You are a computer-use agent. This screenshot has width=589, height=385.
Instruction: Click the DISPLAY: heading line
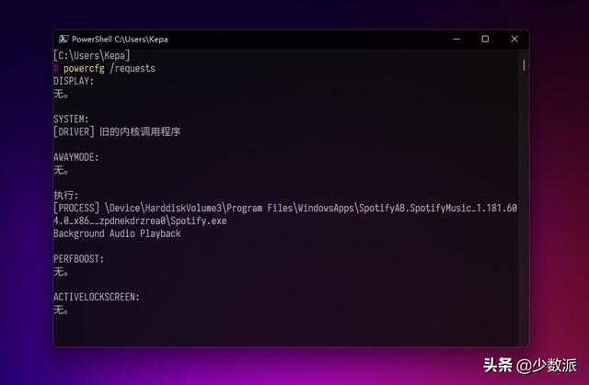point(74,81)
